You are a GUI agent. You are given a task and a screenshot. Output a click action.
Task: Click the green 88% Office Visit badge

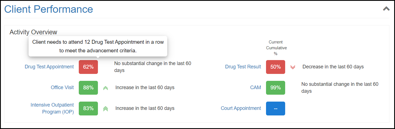click(x=88, y=88)
